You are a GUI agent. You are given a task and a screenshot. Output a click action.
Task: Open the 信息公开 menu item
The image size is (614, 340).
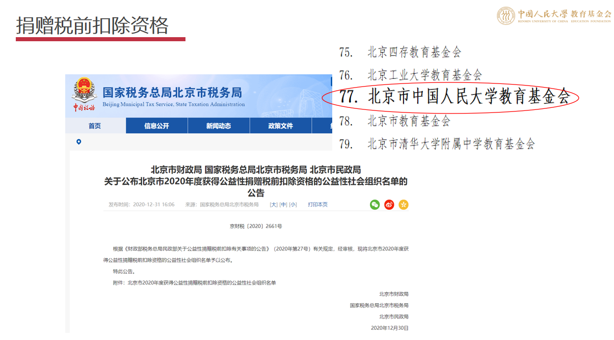tap(156, 126)
